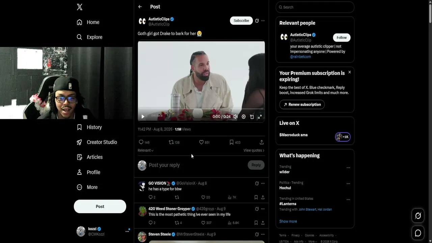
Task: Click the X logo in the sidebar
Action: tap(79, 7)
